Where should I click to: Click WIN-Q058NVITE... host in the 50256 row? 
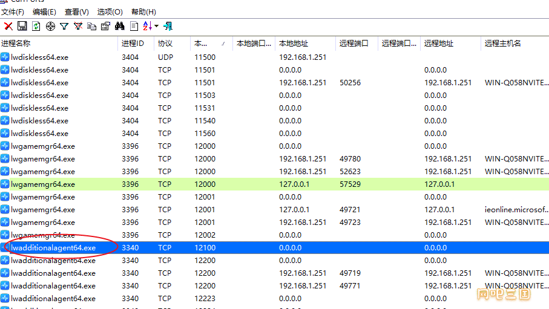coord(516,83)
